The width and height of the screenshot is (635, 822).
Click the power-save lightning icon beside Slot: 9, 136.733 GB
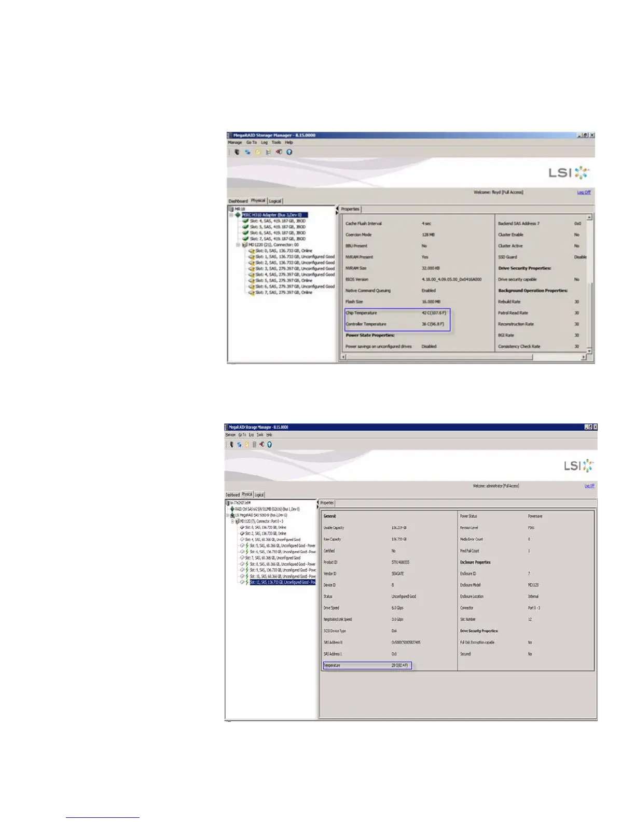pos(246,570)
